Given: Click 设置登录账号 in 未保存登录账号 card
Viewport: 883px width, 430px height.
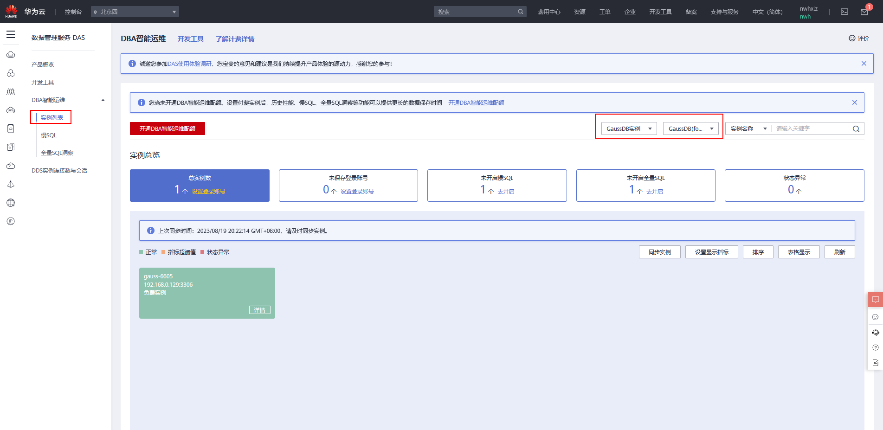Looking at the screenshot, I should [x=357, y=191].
